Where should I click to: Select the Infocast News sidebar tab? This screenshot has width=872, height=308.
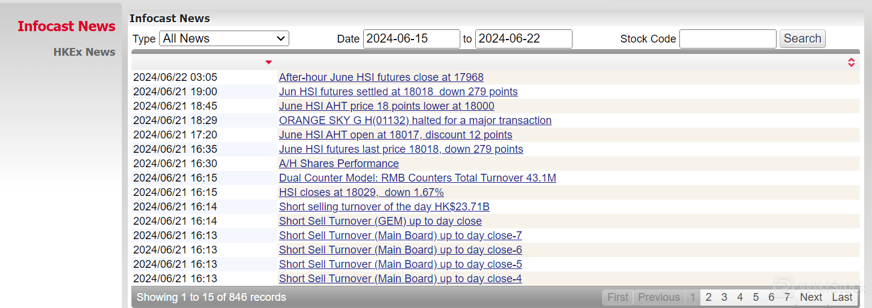pos(66,26)
